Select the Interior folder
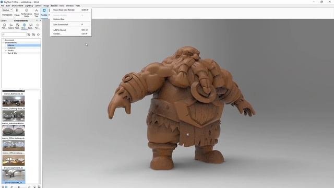 click(11, 45)
